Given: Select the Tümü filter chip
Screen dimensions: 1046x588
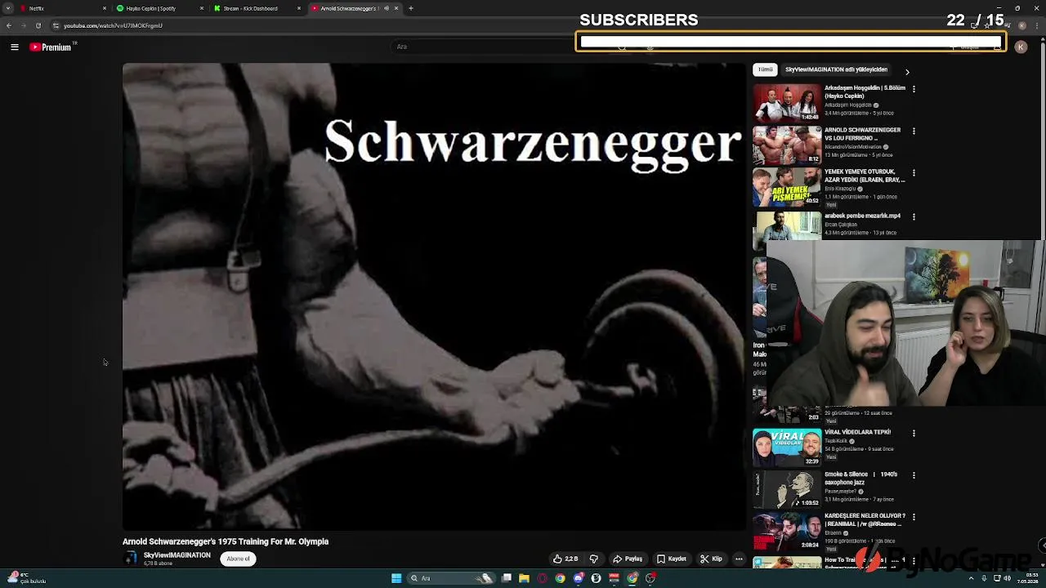Looking at the screenshot, I should coord(765,69).
